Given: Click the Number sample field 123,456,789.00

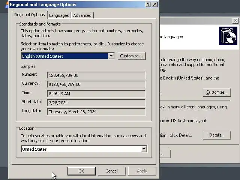Looking at the screenshot, I should (96, 75).
